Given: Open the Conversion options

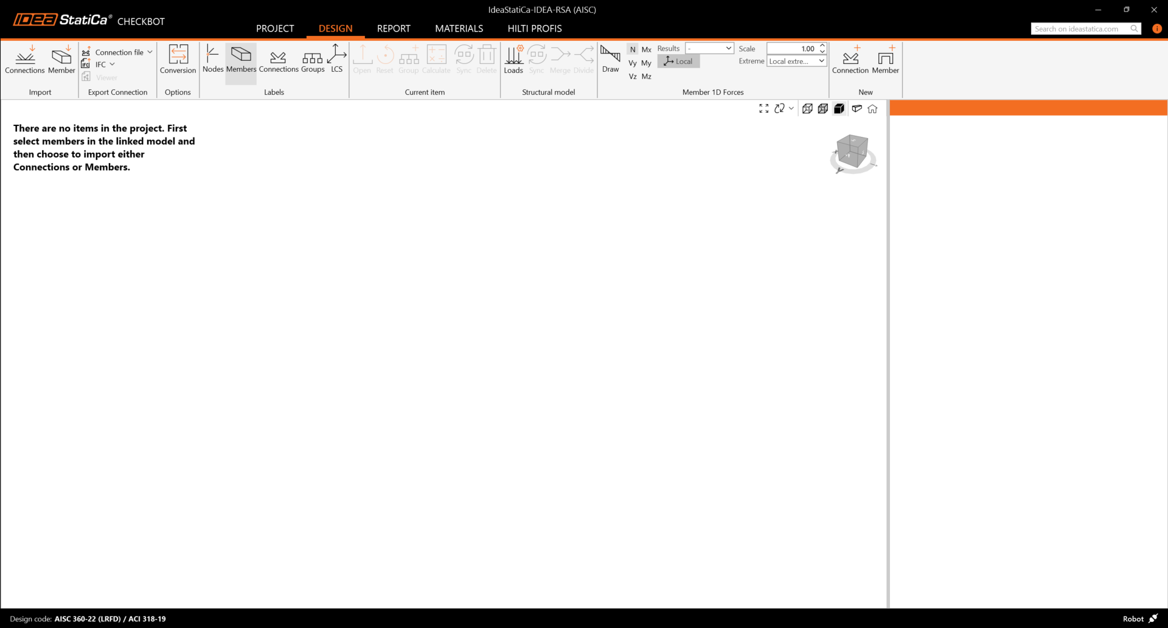Looking at the screenshot, I should (178, 60).
